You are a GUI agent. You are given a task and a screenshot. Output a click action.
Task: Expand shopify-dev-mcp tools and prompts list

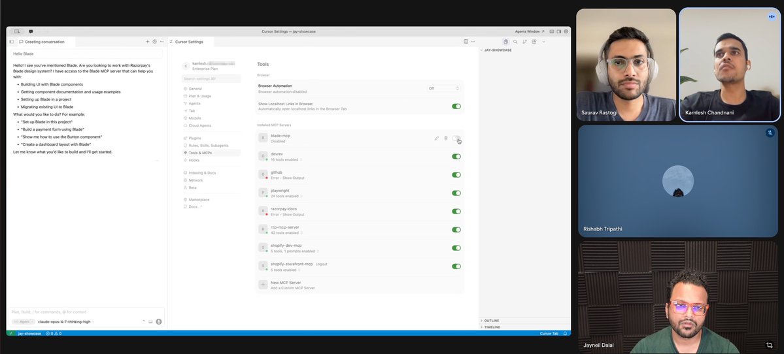[x=294, y=251]
